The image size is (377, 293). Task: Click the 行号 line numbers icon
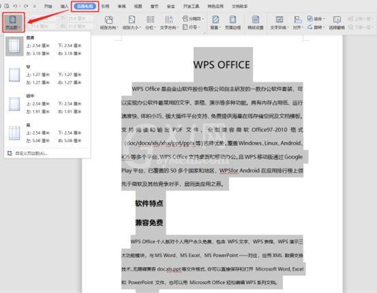point(185,27)
